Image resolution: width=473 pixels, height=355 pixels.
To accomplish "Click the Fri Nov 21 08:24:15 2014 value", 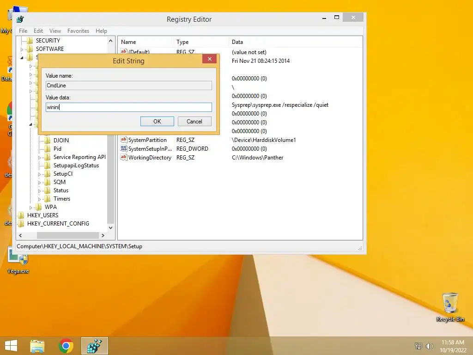I will (x=261, y=61).
